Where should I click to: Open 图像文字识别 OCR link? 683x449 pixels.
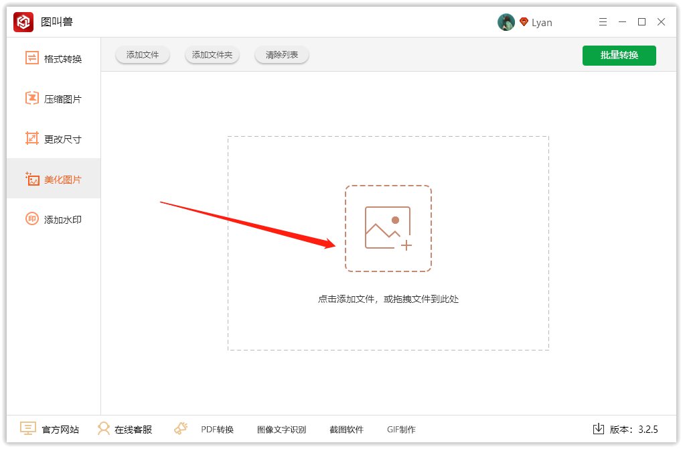click(281, 430)
